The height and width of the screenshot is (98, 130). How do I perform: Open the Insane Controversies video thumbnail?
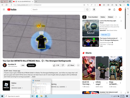pyautogui.click(x=91, y=42)
